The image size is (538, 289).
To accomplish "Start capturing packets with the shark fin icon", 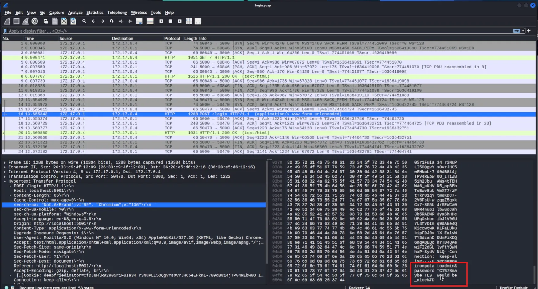I will click(7, 21).
